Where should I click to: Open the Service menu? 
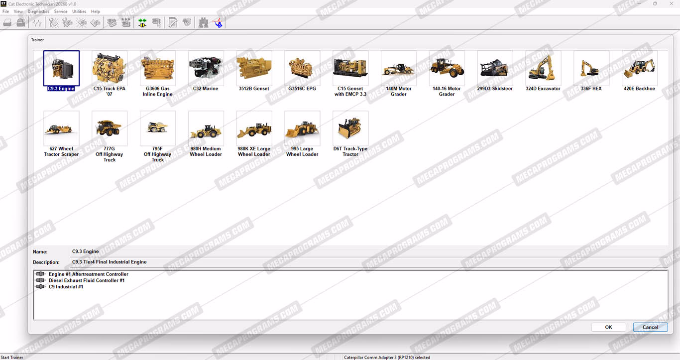61,11
